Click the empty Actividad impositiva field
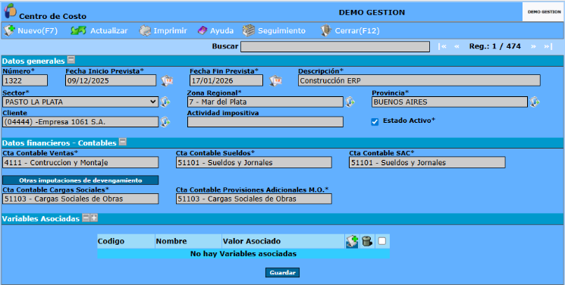Viewport: 565px width, 285px height. pyautogui.click(x=265, y=122)
